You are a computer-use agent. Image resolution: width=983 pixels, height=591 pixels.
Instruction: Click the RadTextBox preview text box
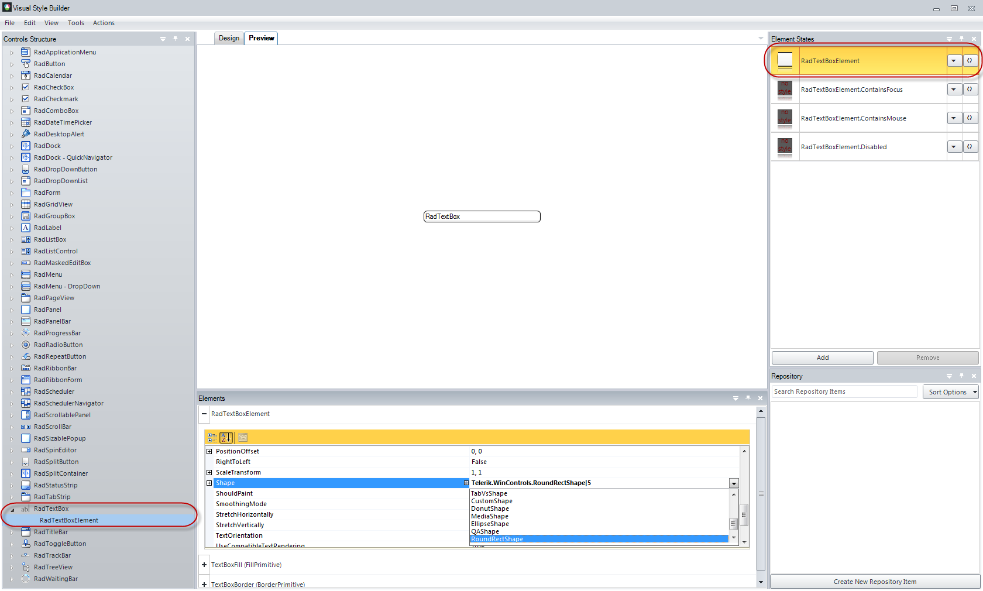click(x=482, y=217)
